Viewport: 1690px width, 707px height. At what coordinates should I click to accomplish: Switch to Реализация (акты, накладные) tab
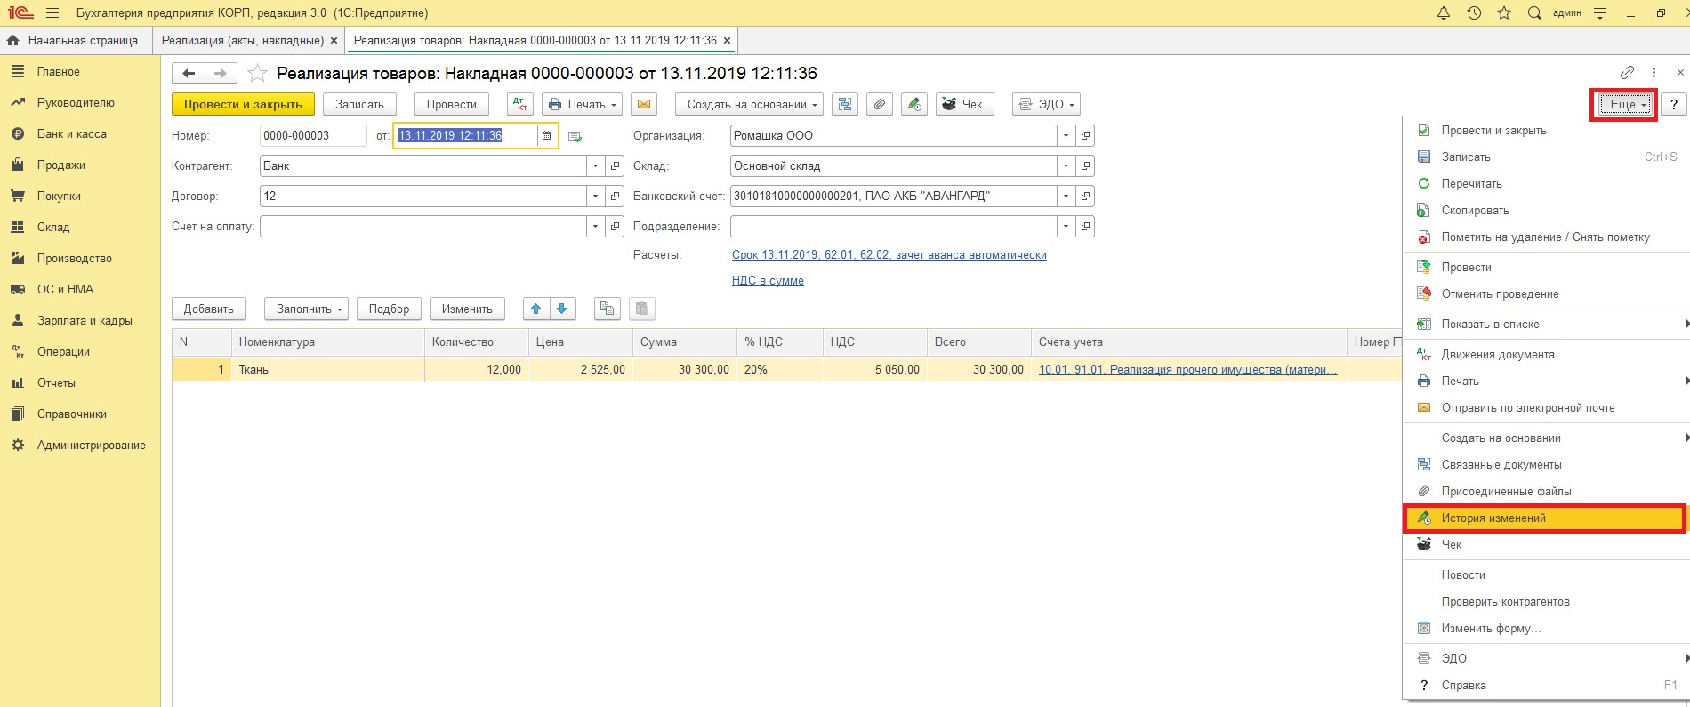pos(242,40)
